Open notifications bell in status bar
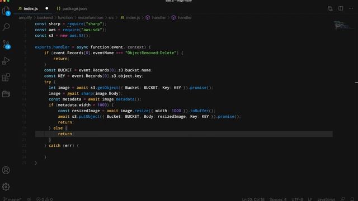This screenshot has height=201, width=358. (x=352, y=199)
